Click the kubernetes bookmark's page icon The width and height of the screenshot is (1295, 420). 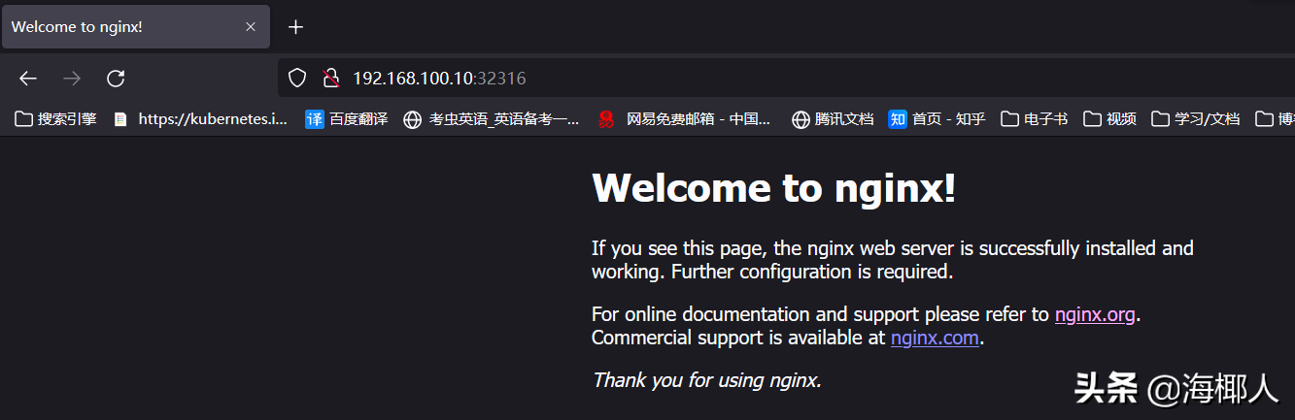[120, 119]
